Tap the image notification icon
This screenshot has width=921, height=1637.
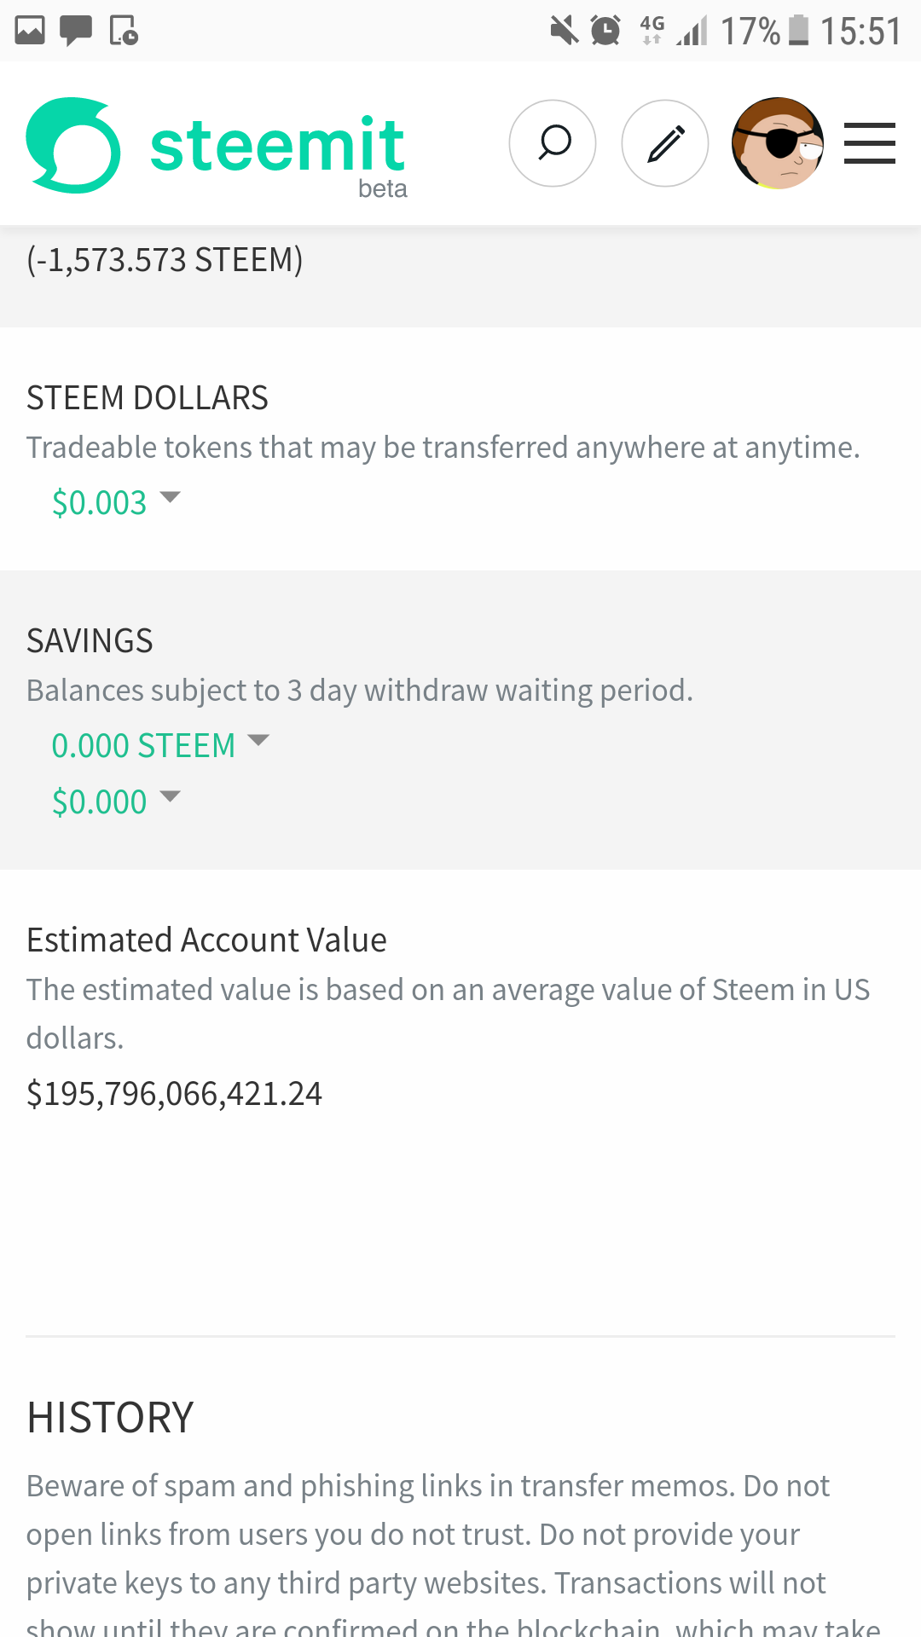[30, 31]
